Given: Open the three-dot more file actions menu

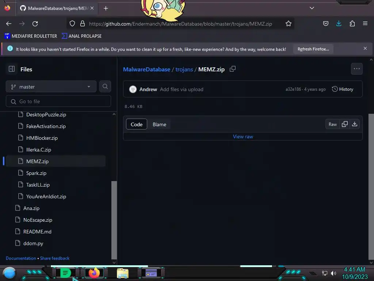Looking at the screenshot, I should pyautogui.click(x=356, y=69).
